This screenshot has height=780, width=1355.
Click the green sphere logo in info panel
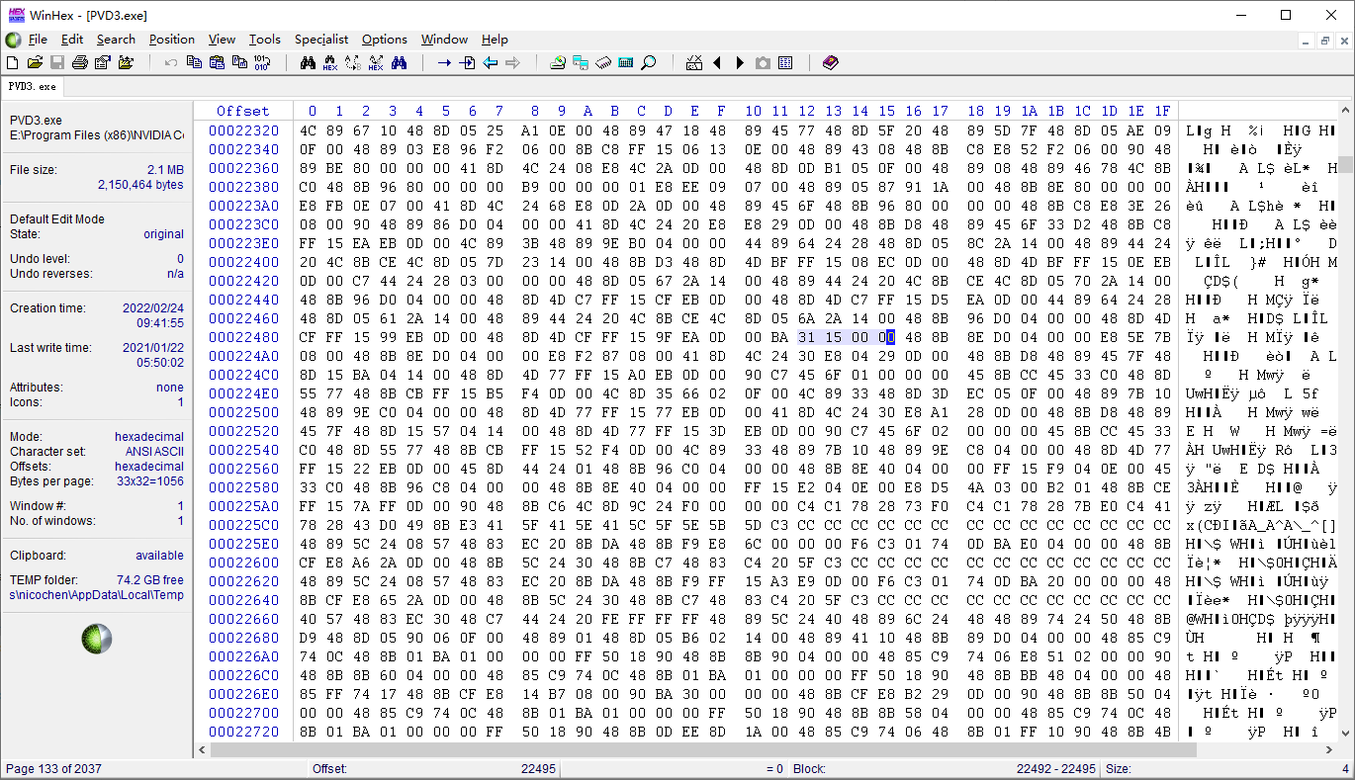click(97, 639)
